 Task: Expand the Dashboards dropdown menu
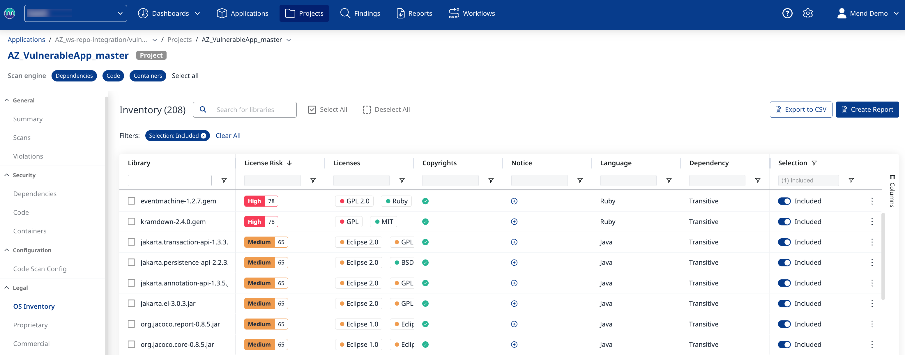170,13
